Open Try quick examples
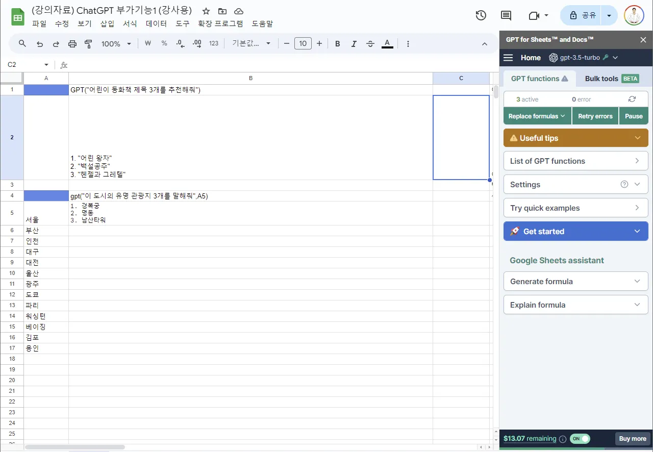Viewport: 653px width, 452px height. click(x=576, y=208)
